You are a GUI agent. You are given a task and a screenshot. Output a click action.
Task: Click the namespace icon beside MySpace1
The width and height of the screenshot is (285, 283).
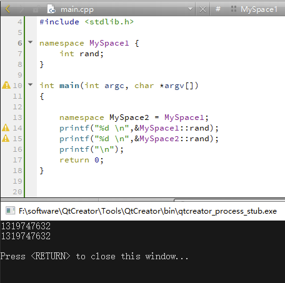point(234,9)
